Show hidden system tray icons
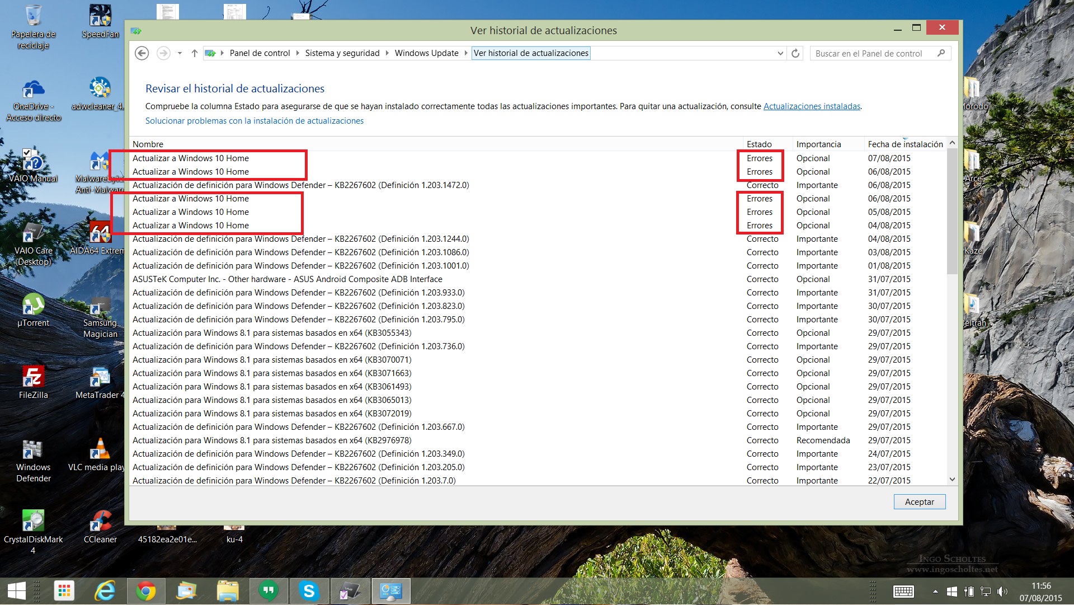Image resolution: width=1074 pixels, height=605 pixels. coord(935,591)
